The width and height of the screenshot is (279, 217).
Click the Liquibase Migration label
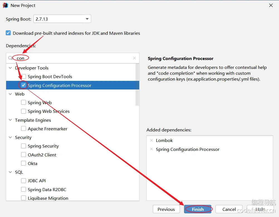click(48, 198)
